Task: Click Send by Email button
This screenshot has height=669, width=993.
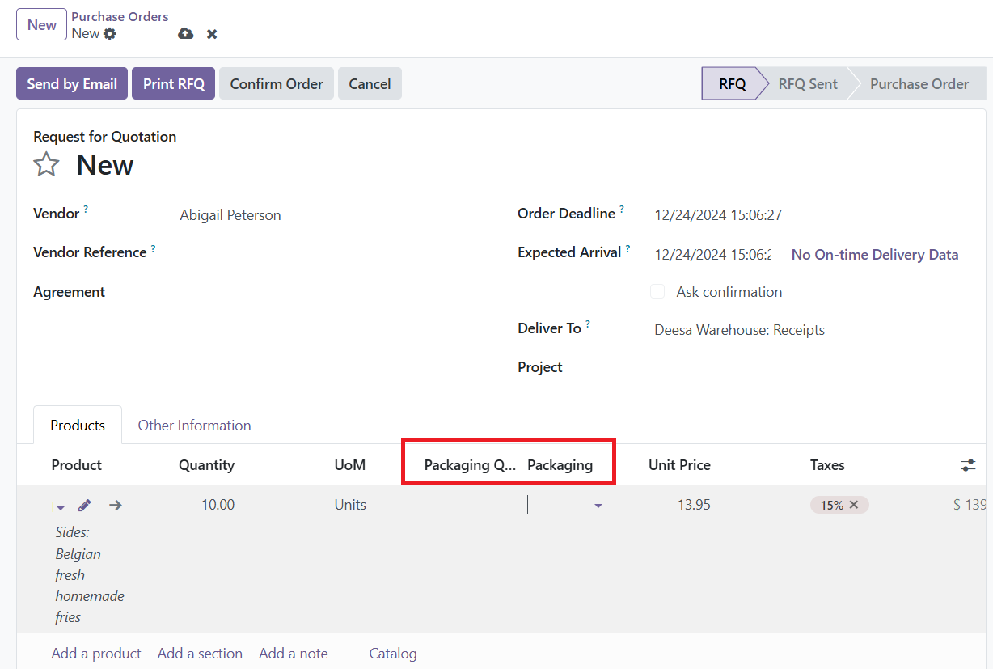Action: click(72, 84)
